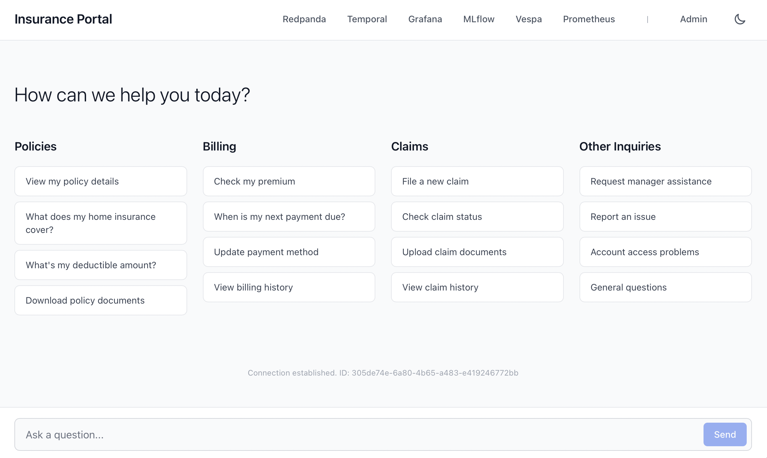The image size is (767, 458).
Task: Click the Policies heading
Action: (36, 146)
